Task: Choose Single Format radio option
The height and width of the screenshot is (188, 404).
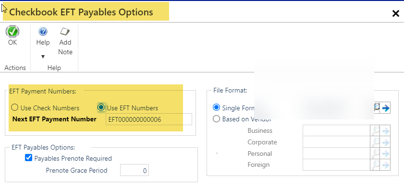Action: point(217,107)
